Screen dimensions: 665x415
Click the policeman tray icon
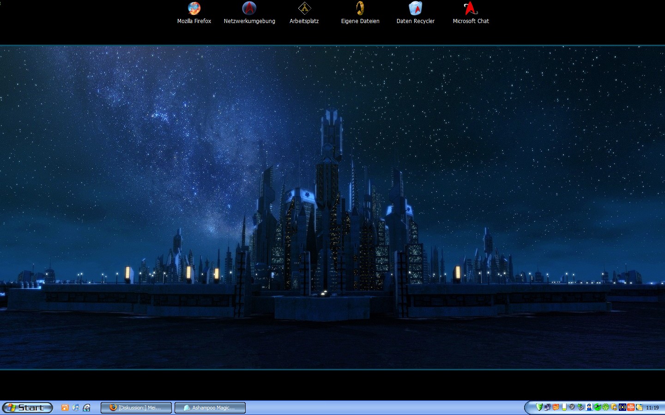point(589,407)
